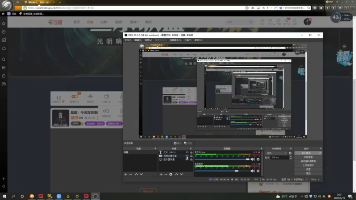
Task: Toggle lock on the video capture device source
Action: click(x=191, y=156)
